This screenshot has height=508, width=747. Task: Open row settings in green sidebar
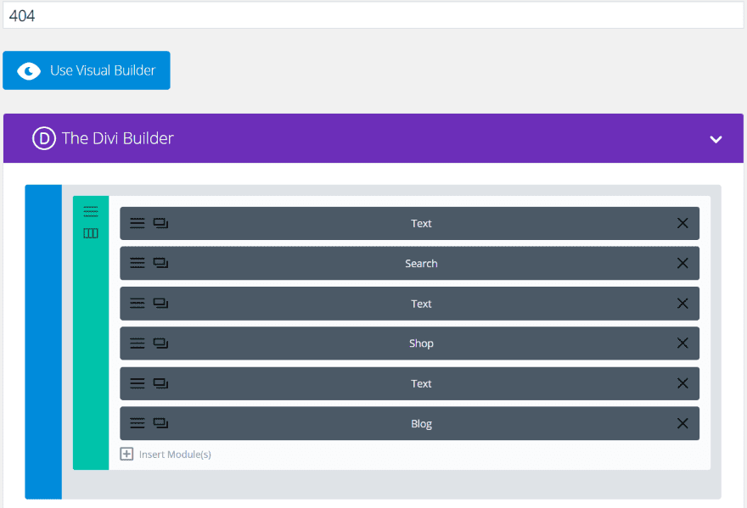[91, 212]
